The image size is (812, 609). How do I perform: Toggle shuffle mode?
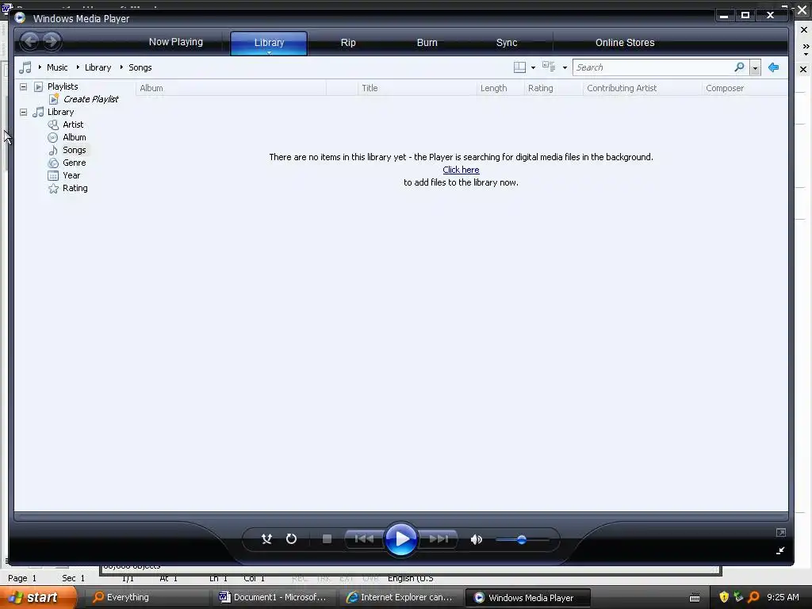click(266, 539)
